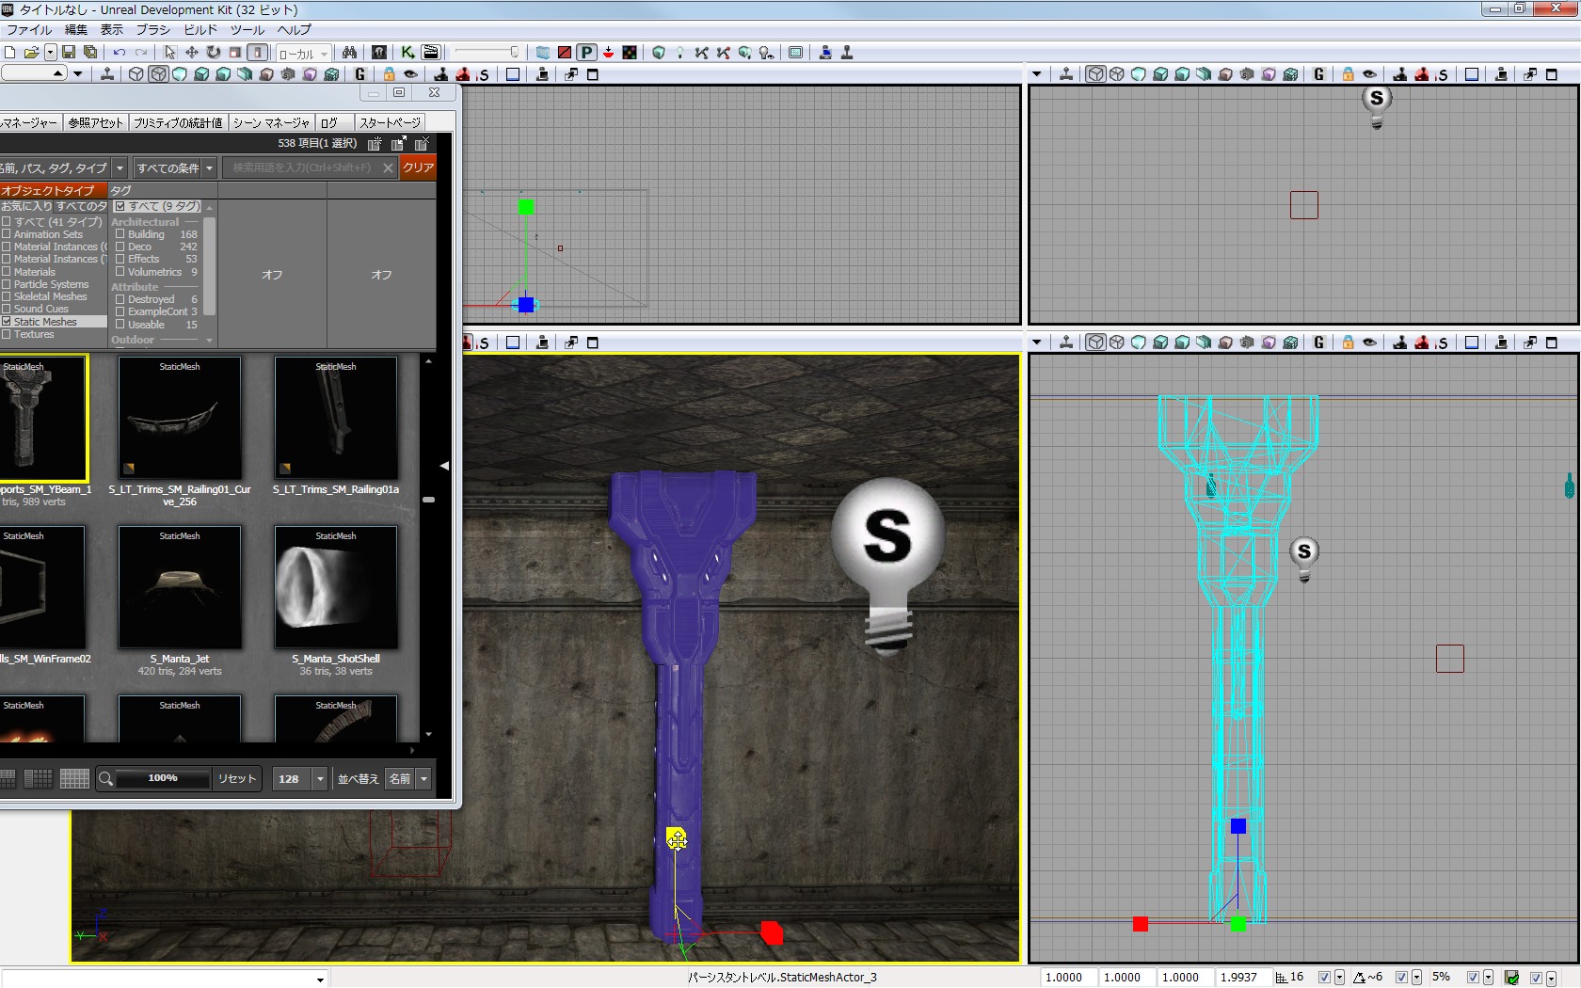Click the undo arrow icon
This screenshot has width=1581, height=988.
pos(120,53)
